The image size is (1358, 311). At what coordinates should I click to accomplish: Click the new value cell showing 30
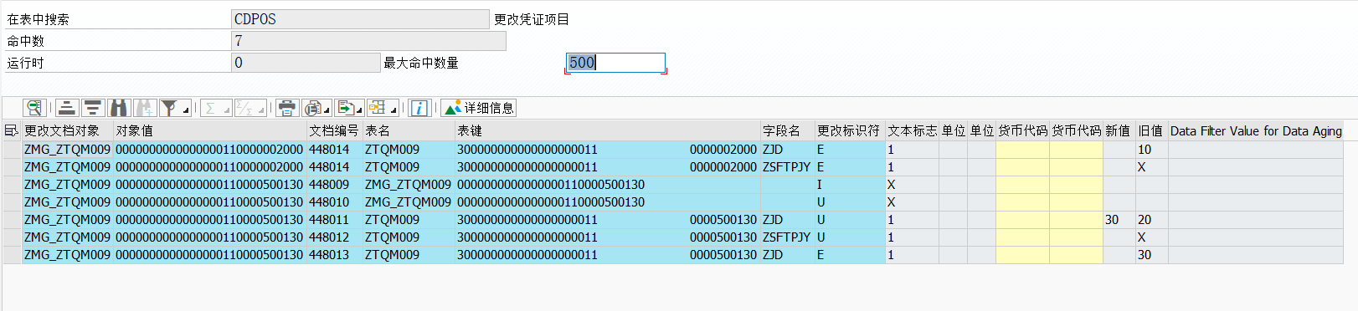point(1119,220)
